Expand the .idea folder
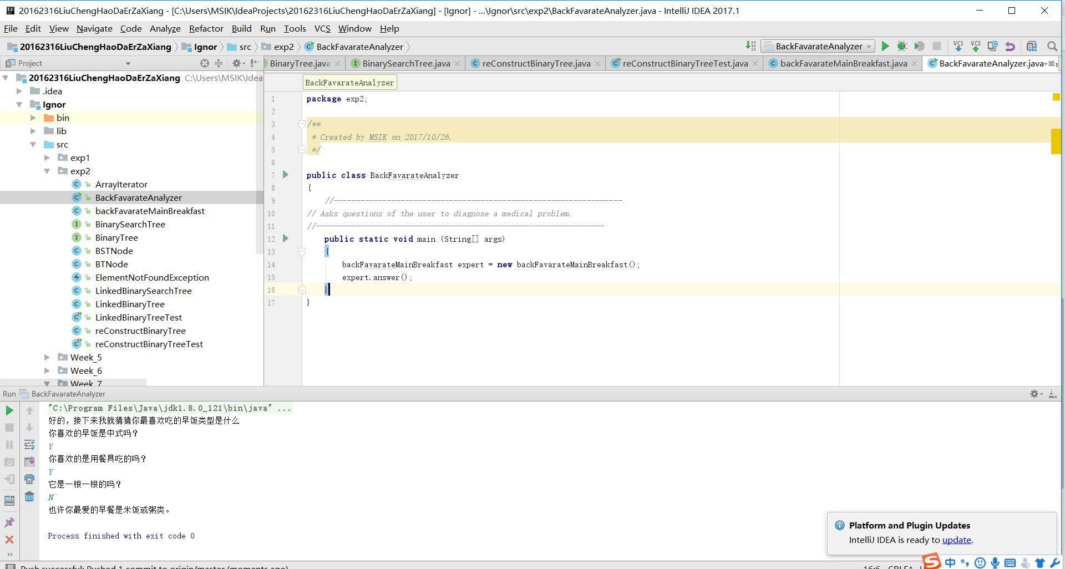The width and height of the screenshot is (1065, 569). tap(19, 91)
